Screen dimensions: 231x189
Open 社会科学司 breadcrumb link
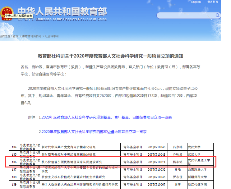coord(52,36)
